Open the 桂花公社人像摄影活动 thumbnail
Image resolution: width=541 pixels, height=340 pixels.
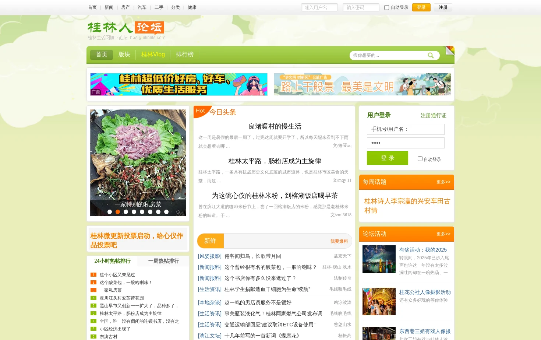[x=379, y=301]
